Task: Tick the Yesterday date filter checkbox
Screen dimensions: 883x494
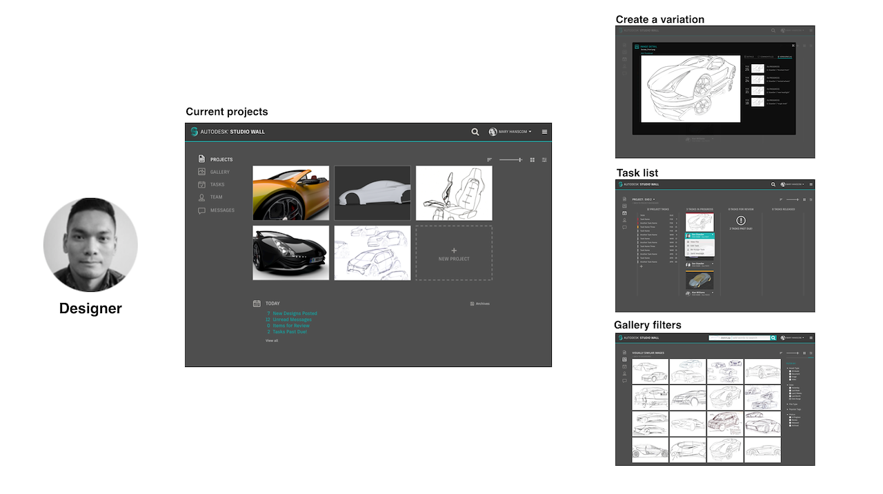Action: pyautogui.click(x=791, y=388)
